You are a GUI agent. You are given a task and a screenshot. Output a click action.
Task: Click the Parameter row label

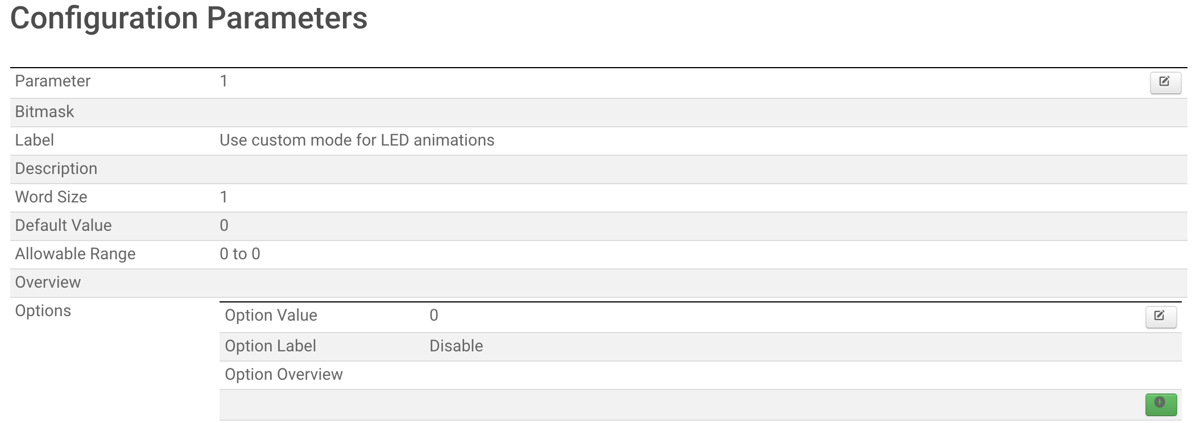coord(52,81)
